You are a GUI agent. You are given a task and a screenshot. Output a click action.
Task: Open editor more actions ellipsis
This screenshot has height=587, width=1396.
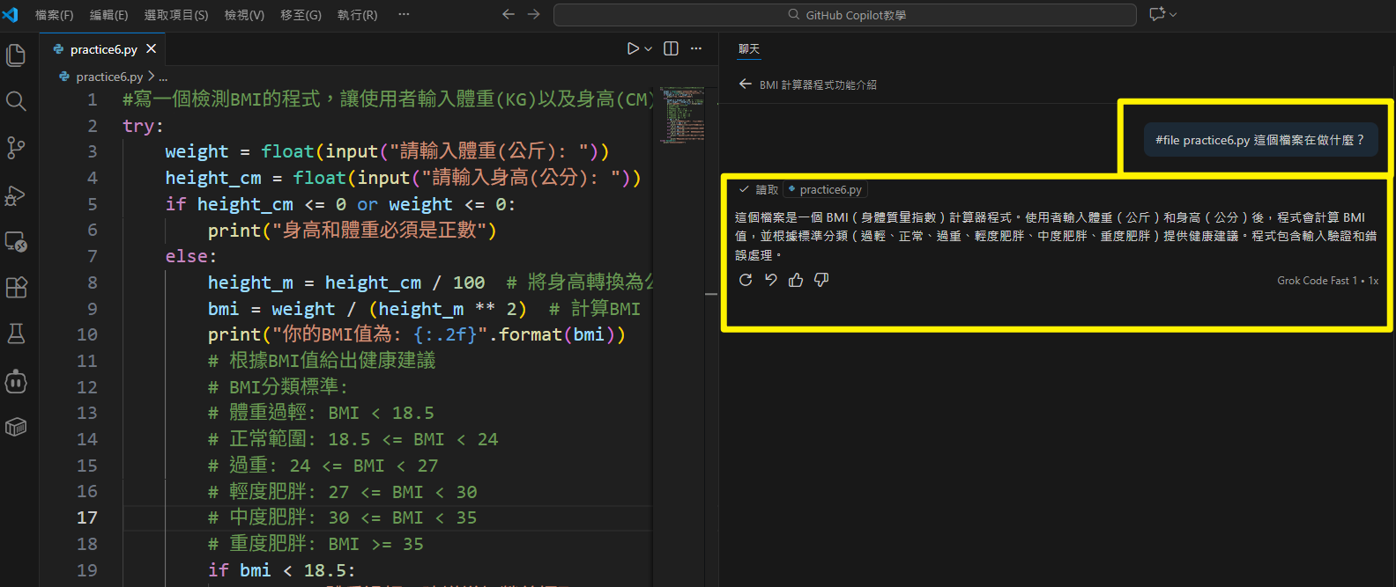click(696, 49)
